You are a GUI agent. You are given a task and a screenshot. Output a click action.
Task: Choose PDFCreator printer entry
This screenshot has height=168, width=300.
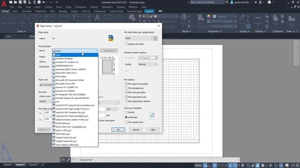click(75, 77)
